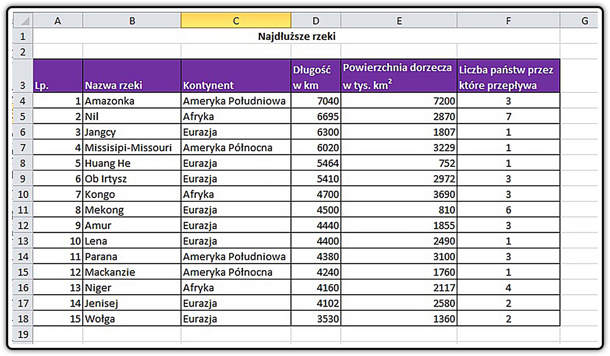Image resolution: width=610 pixels, height=356 pixels.
Task: Select row 19 header
Action: tap(23, 334)
